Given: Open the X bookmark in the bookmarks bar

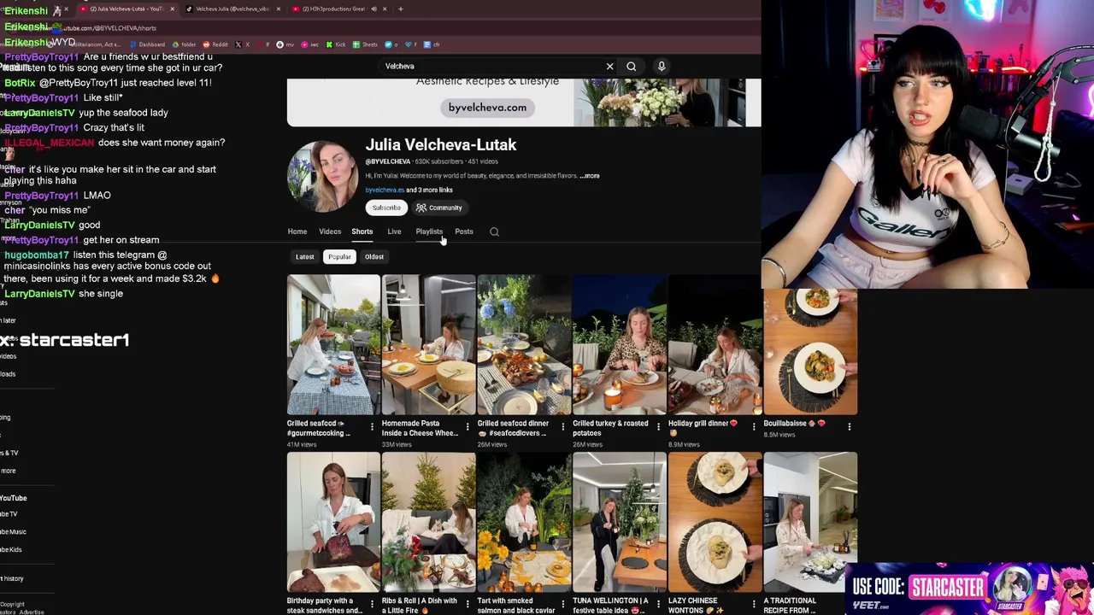Looking at the screenshot, I should pyautogui.click(x=242, y=44).
